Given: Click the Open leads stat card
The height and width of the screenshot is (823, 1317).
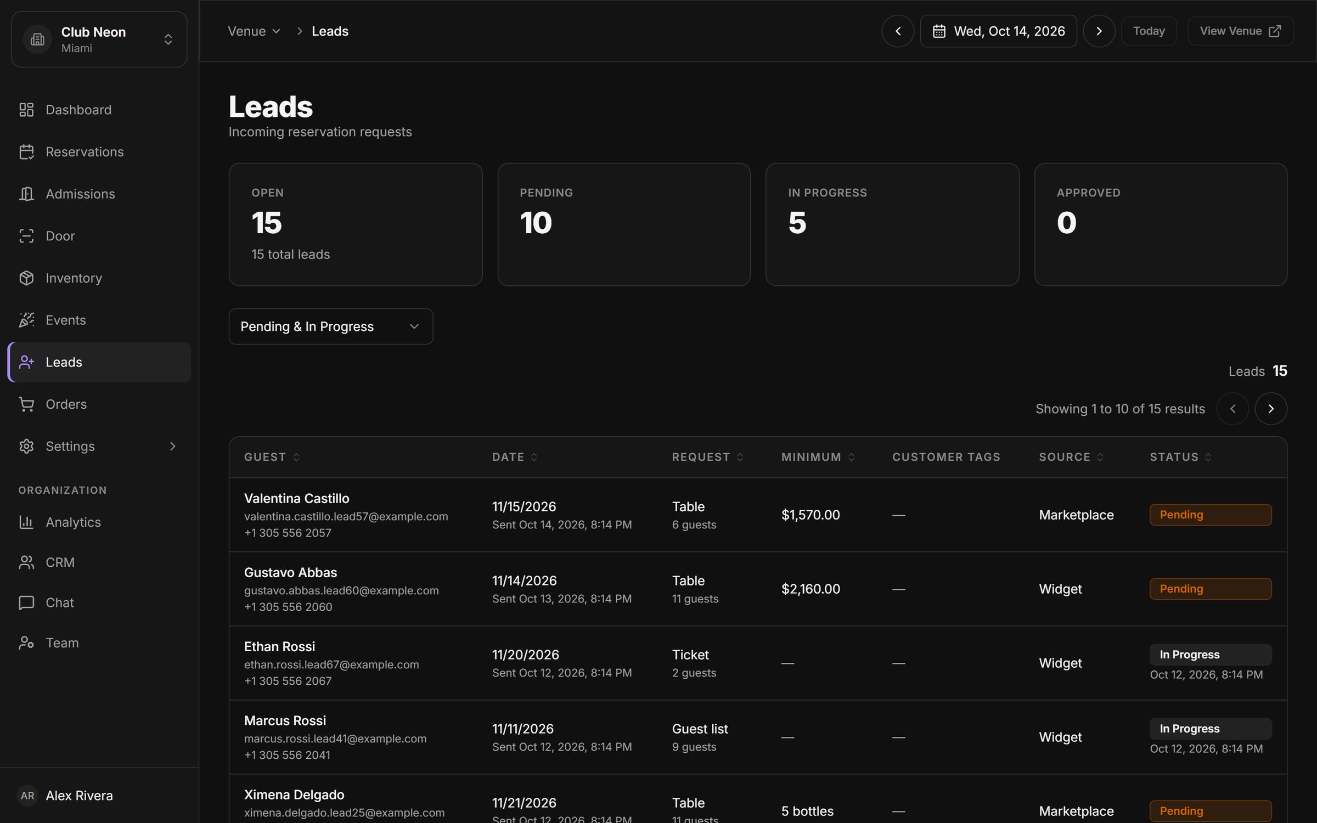Looking at the screenshot, I should click(356, 224).
